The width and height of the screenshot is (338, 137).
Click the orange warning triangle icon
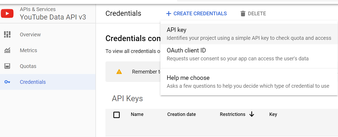119,72
